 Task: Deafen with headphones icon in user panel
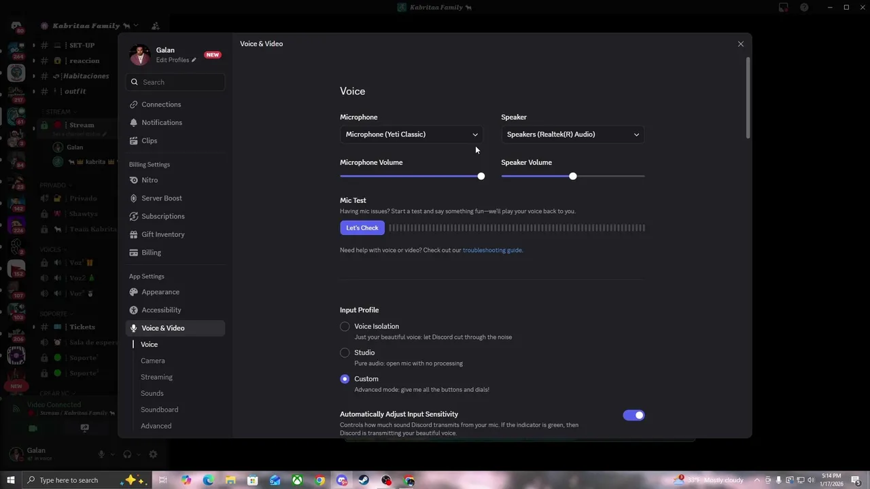point(127,454)
